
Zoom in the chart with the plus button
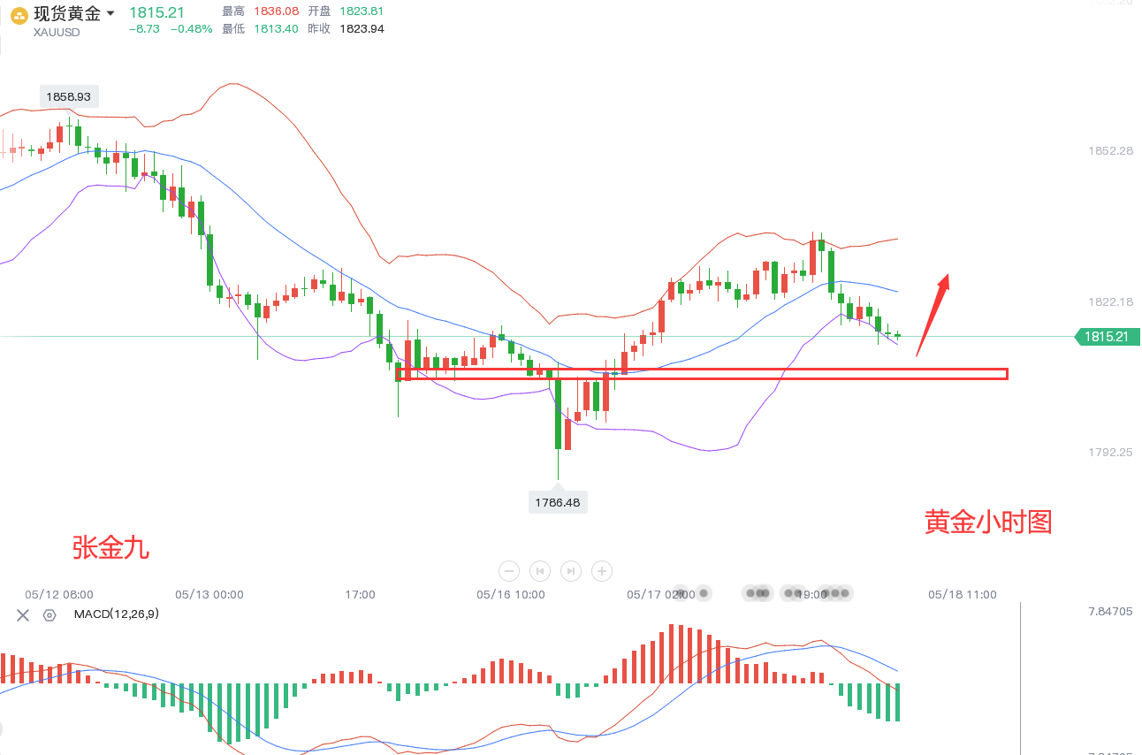(x=601, y=571)
